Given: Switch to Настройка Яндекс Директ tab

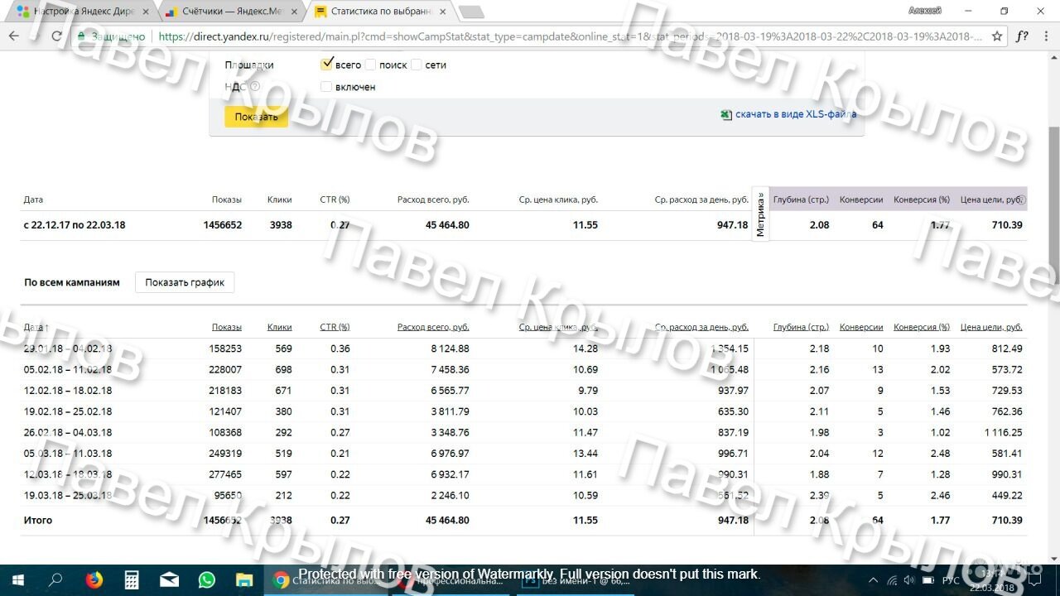Looking at the screenshot, I should coord(83,12).
